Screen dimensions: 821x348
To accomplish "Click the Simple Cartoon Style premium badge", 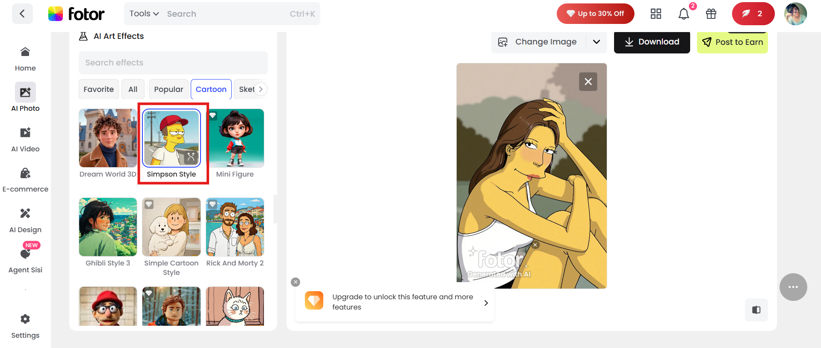I will point(149,204).
